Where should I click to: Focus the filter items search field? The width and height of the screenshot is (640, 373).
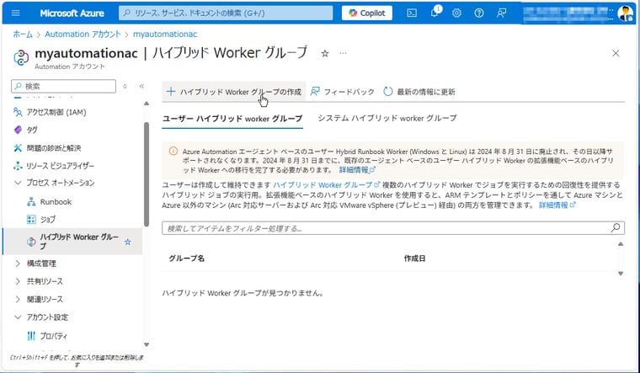[393, 228]
